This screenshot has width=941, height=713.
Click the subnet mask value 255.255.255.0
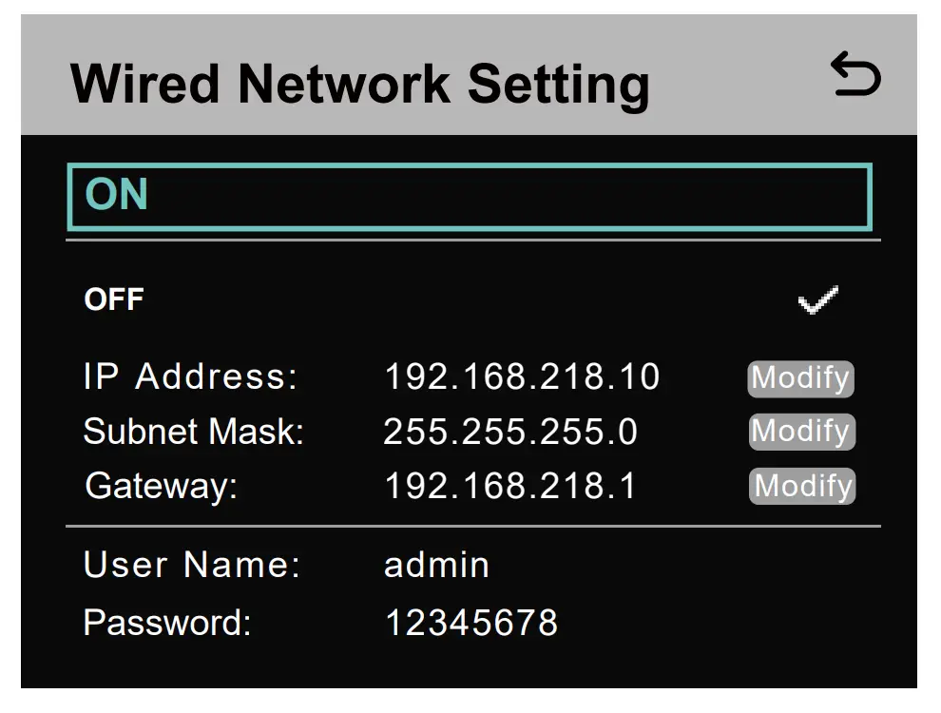510,433
